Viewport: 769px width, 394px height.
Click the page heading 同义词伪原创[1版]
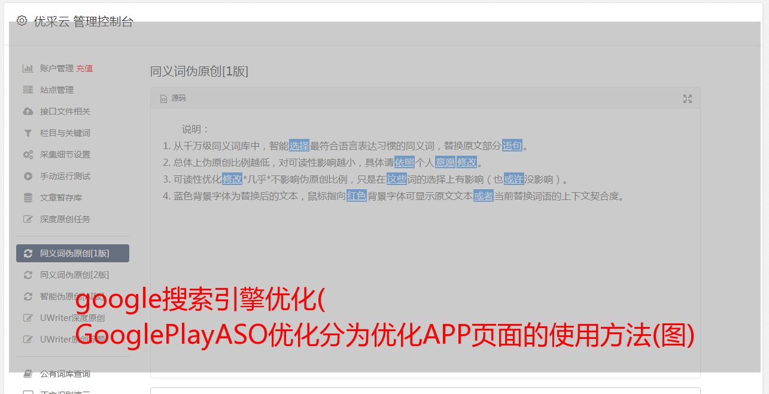point(199,72)
